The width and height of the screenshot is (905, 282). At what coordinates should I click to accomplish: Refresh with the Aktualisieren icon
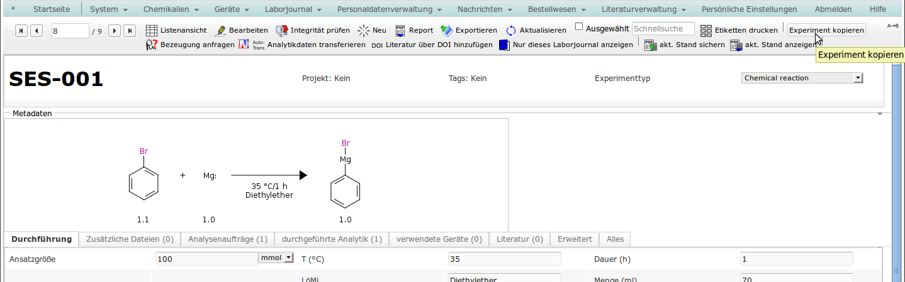pos(511,30)
